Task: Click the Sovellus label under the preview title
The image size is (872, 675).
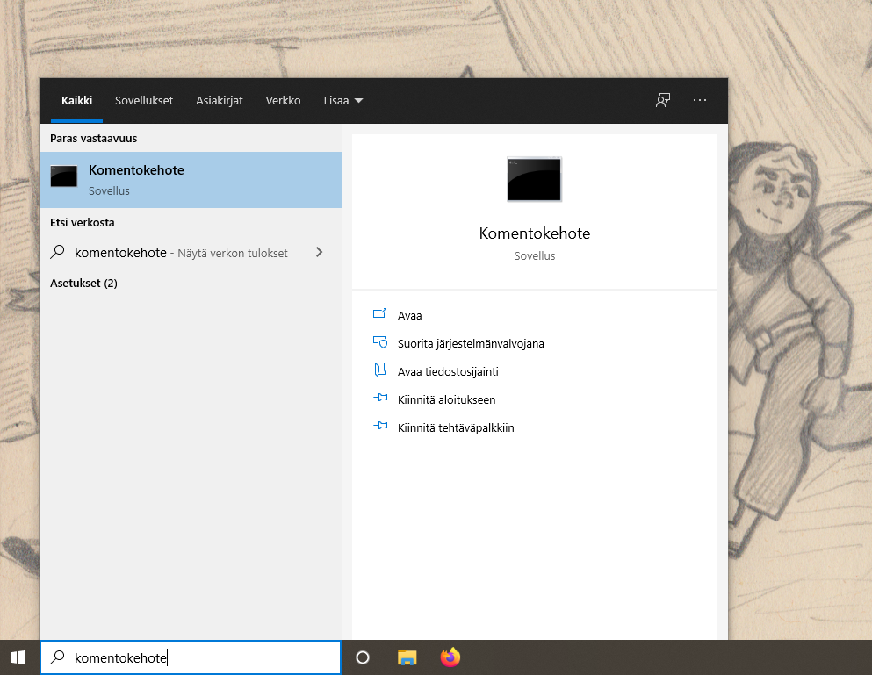Action: pos(535,255)
